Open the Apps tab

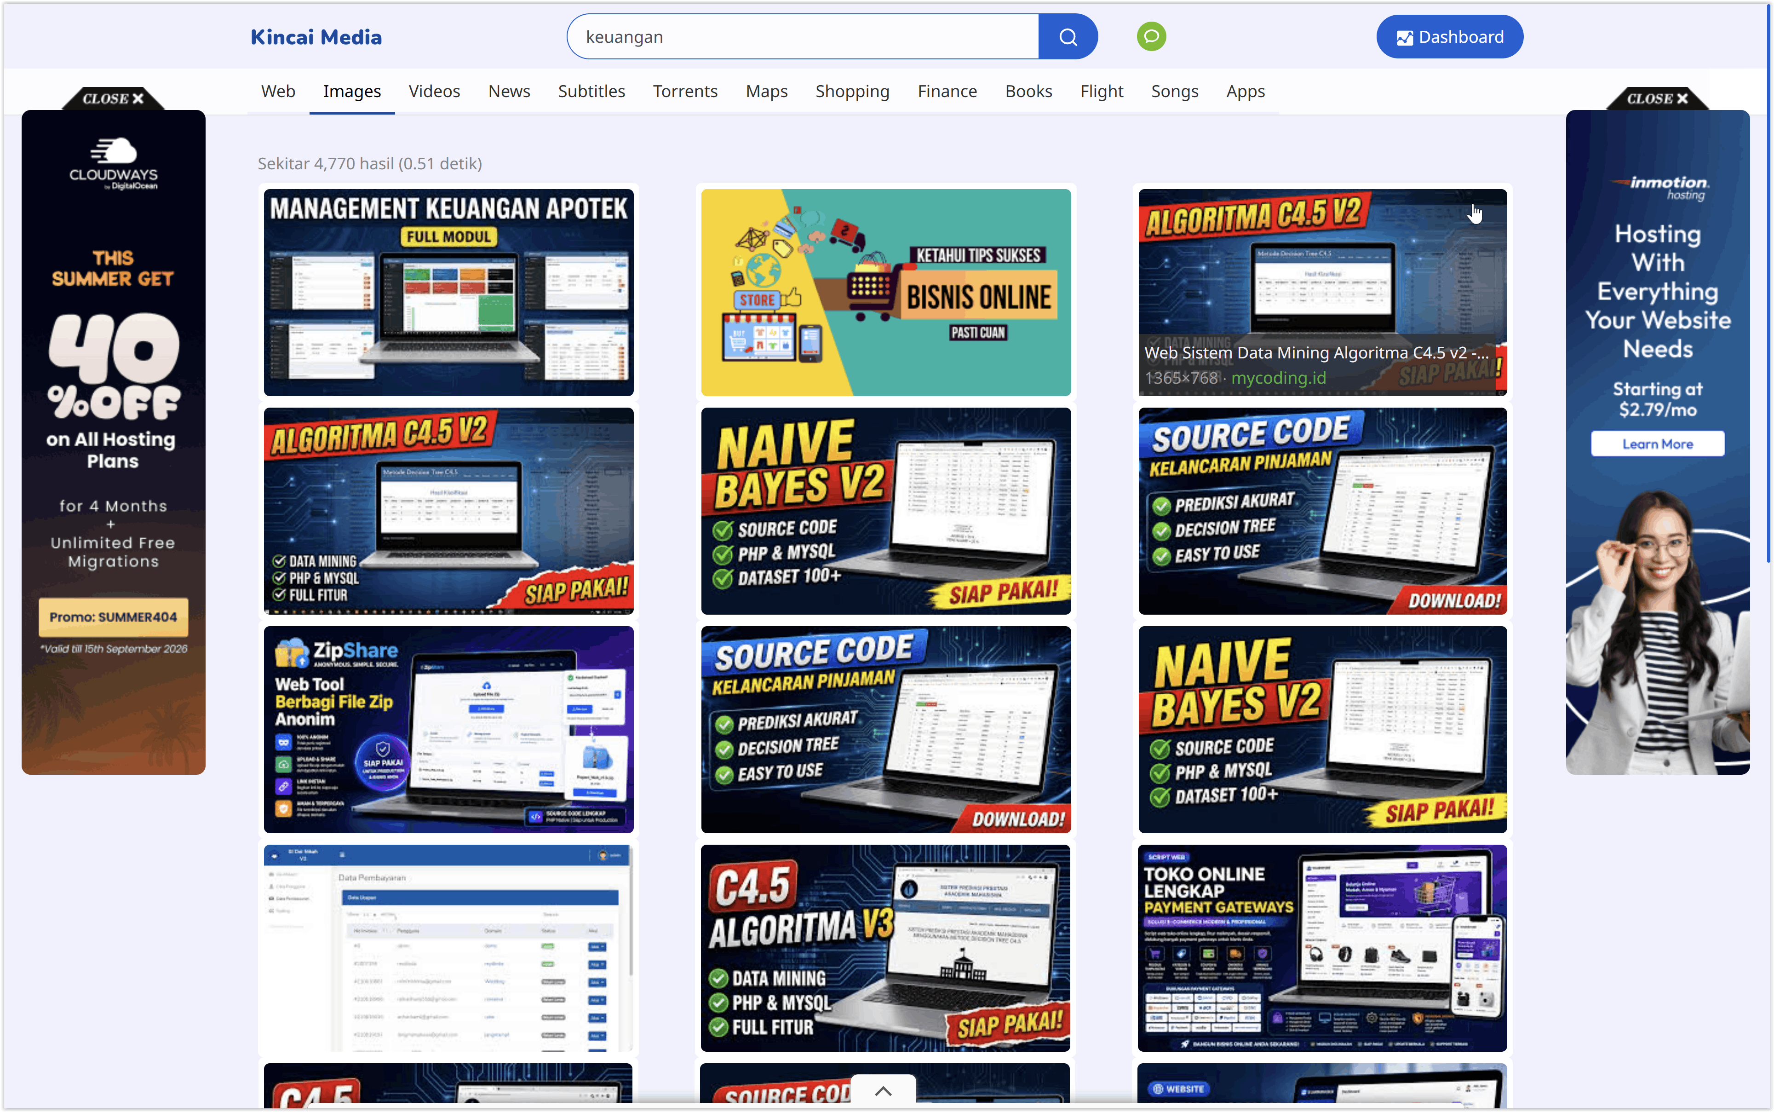point(1245,91)
